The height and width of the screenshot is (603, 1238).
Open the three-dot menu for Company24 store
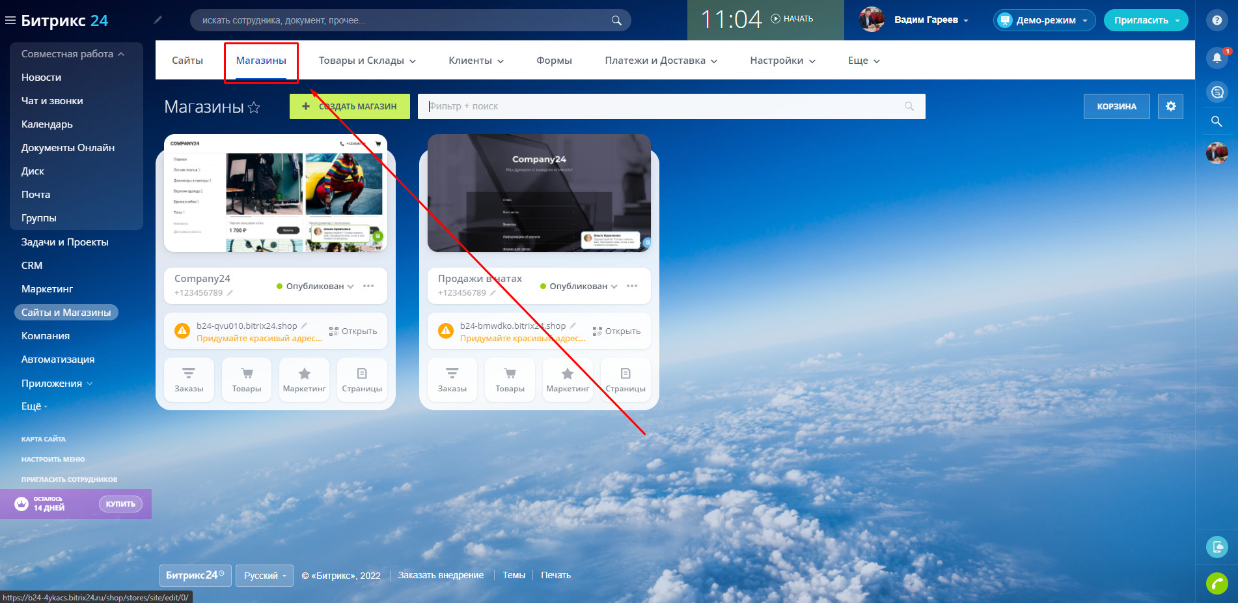point(368,286)
